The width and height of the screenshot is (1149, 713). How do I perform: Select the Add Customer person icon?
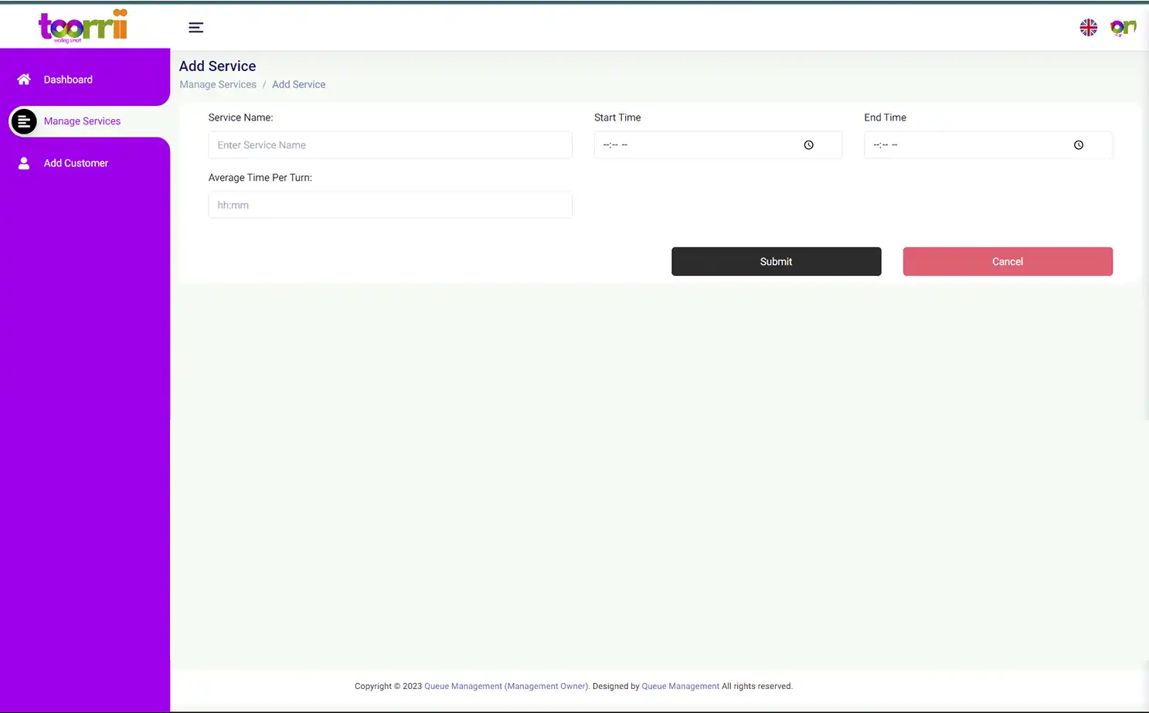click(x=23, y=163)
